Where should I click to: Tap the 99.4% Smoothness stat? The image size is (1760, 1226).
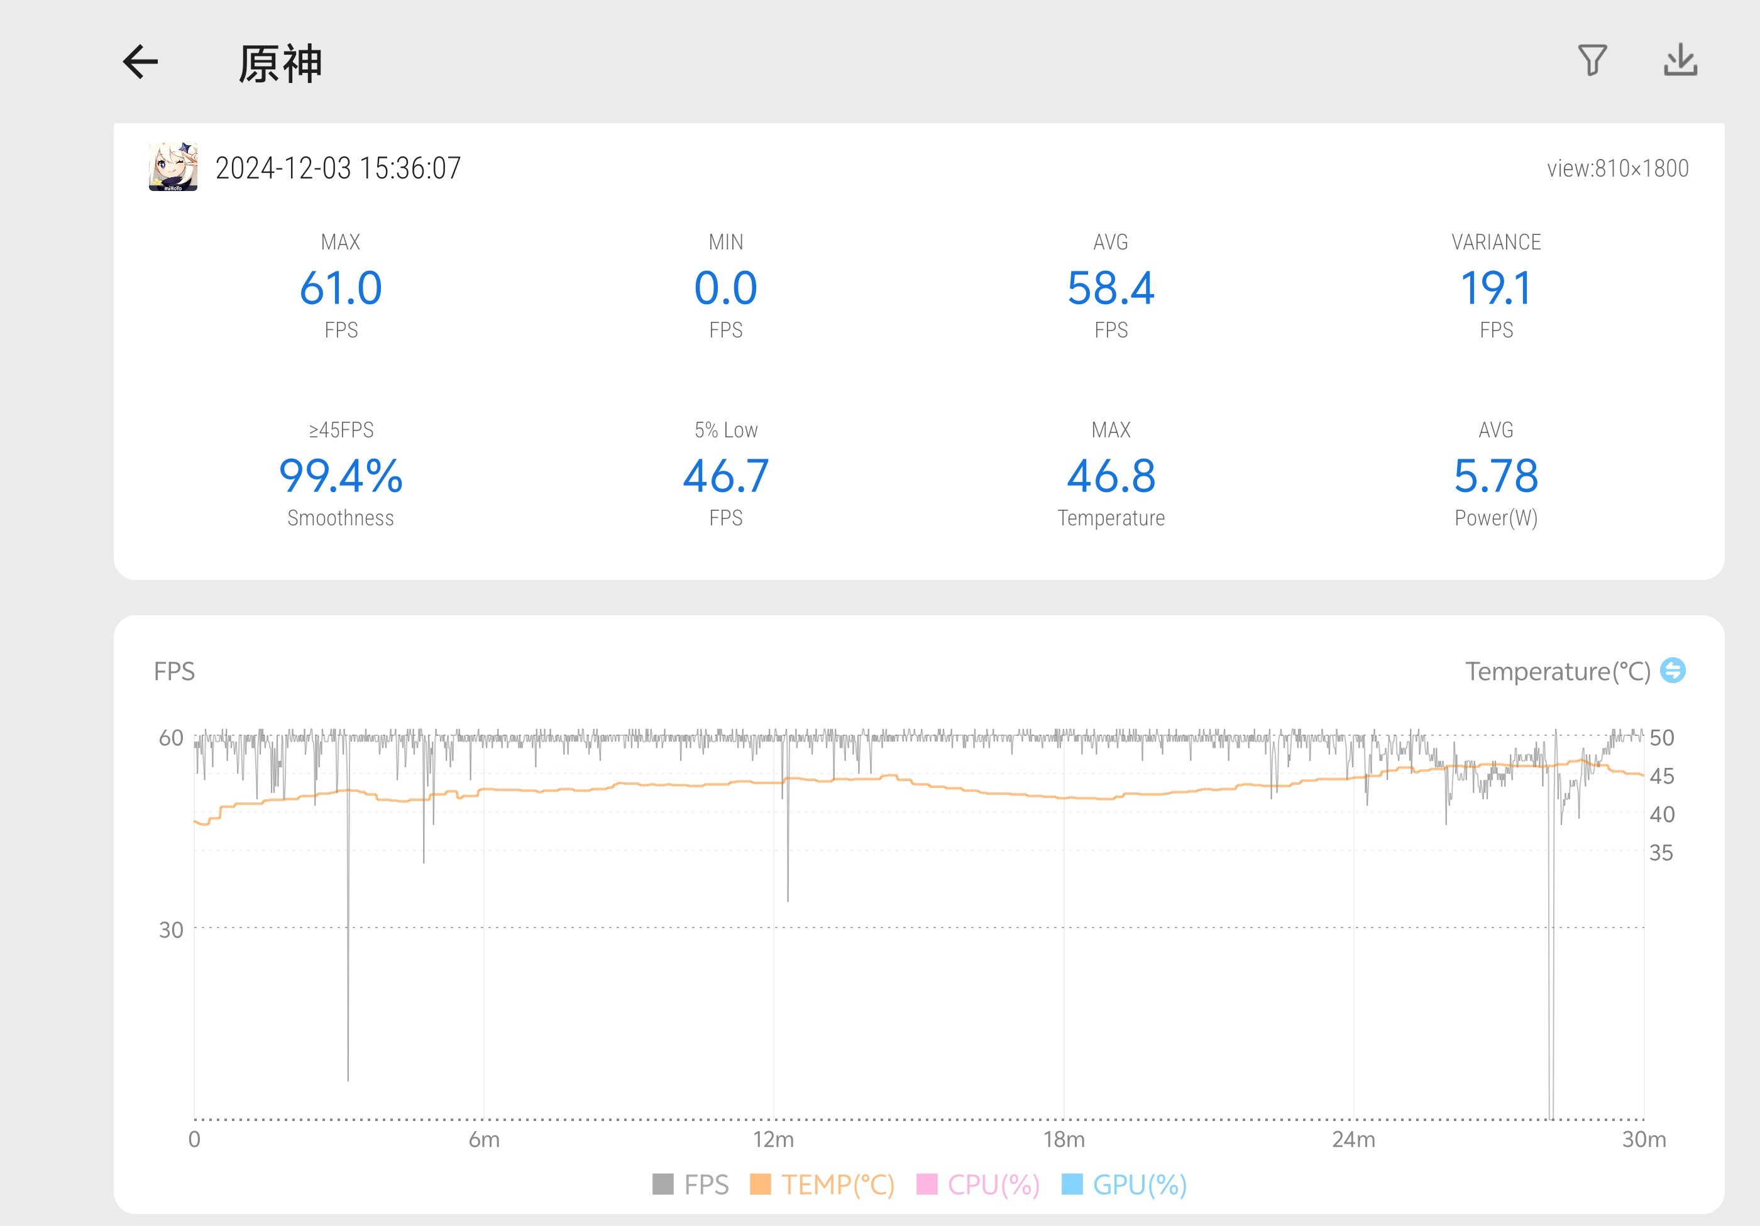coord(340,476)
